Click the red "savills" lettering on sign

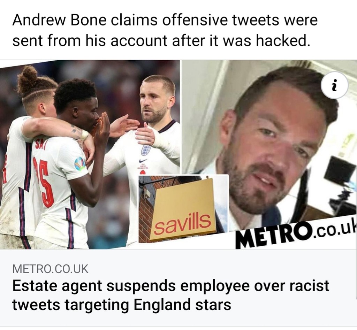tap(182, 224)
